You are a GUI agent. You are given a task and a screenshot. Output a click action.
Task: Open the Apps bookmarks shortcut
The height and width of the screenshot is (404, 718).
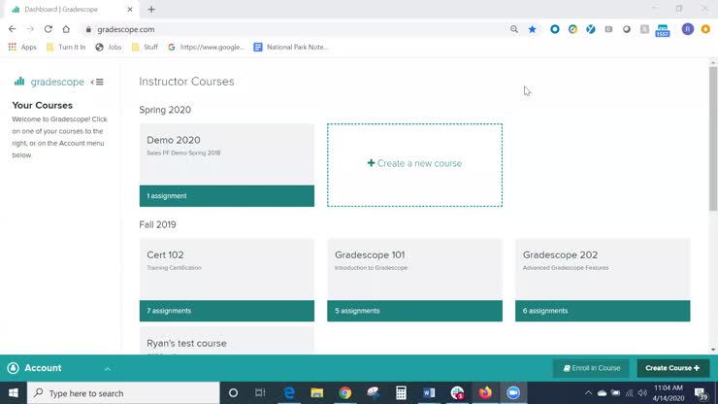[x=23, y=47]
